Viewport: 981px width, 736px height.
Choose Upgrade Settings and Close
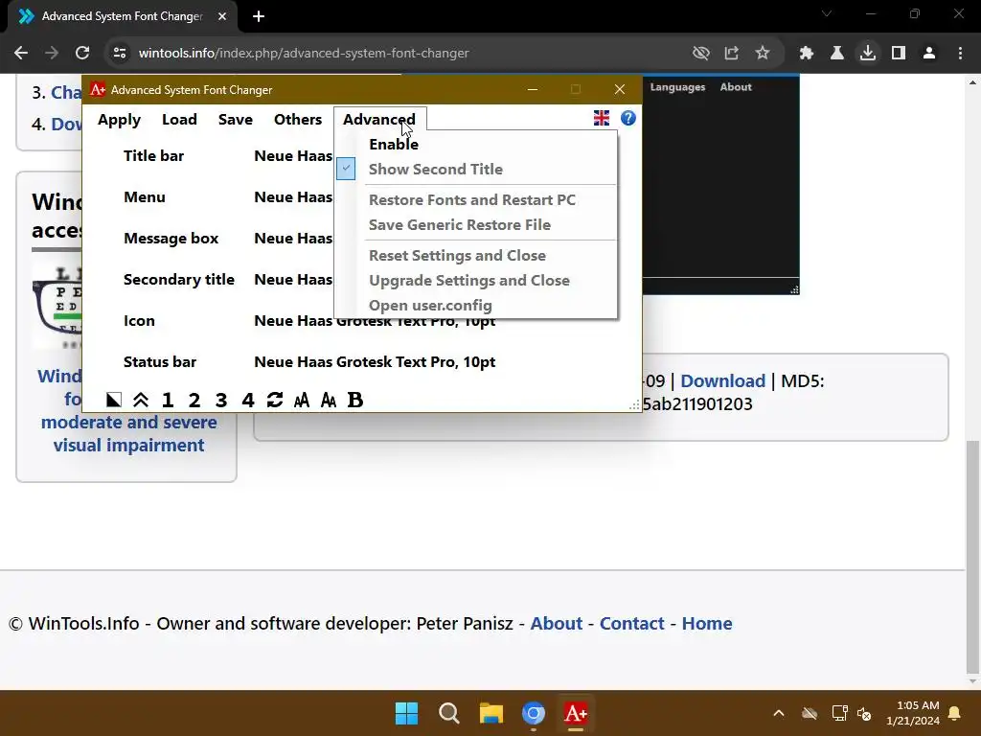tap(469, 281)
